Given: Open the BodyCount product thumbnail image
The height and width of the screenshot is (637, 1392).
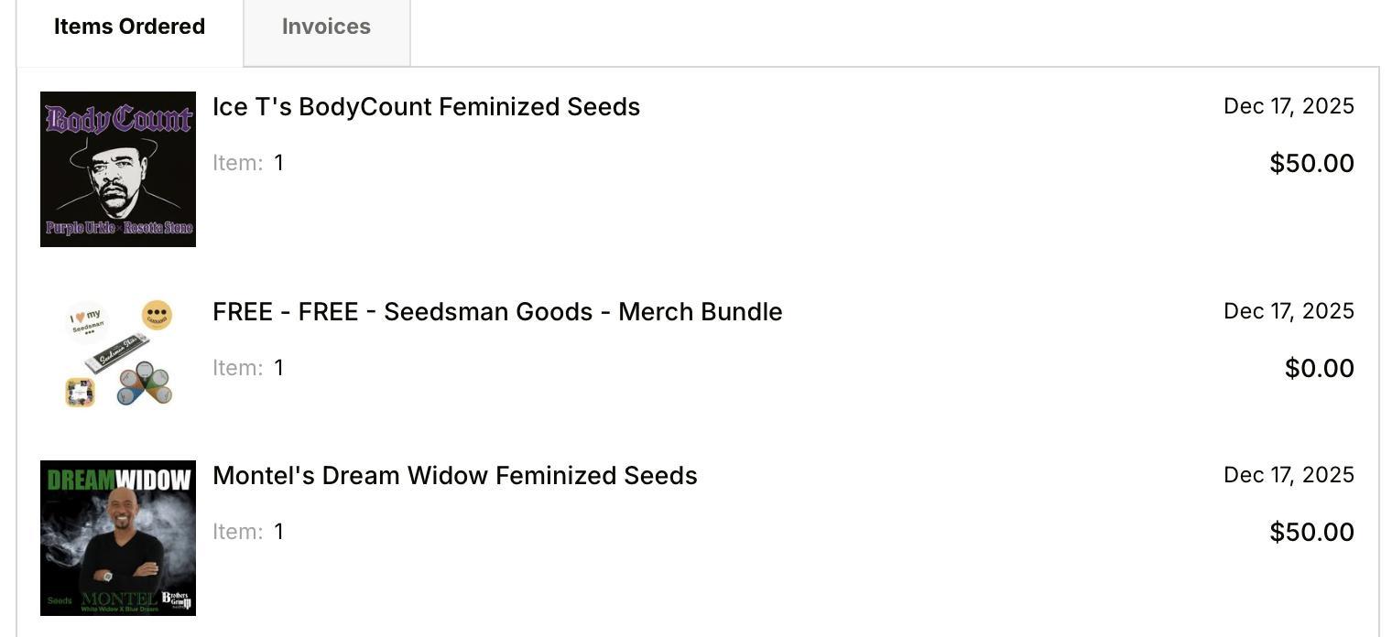Looking at the screenshot, I should [118, 169].
